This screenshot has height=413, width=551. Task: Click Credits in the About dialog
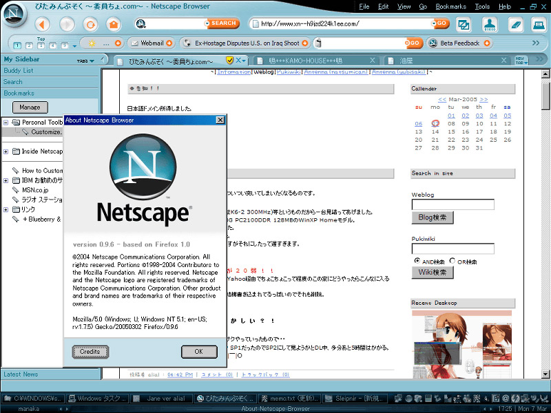pos(90,352)
